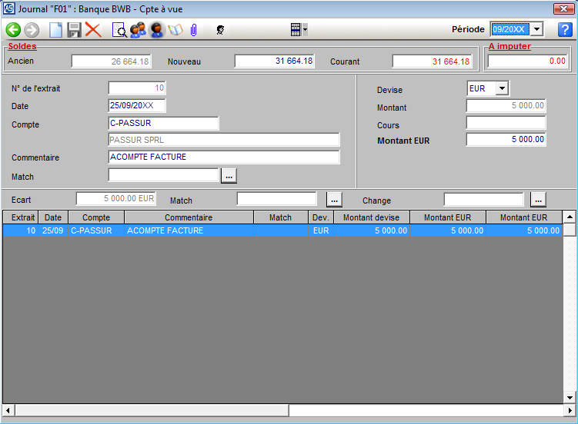Open the search magnifier icon

click(119, 30)
